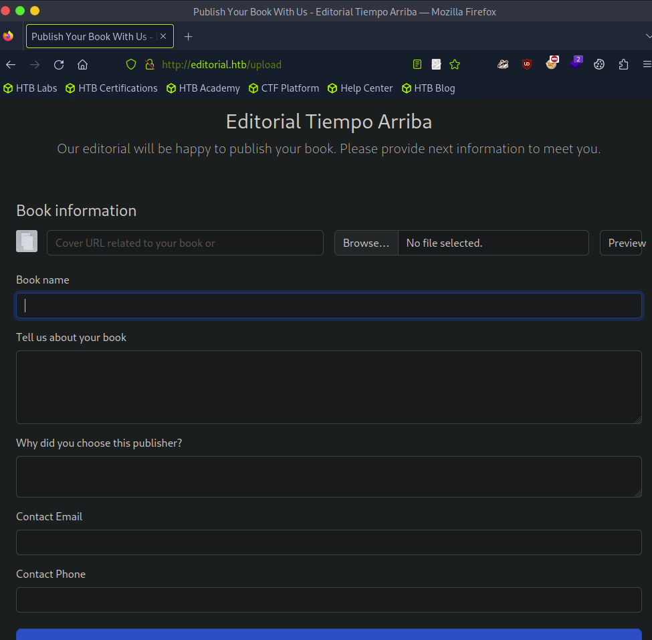Toggle reader view icon in address bar
652x640 pixels.
[417, 65]
